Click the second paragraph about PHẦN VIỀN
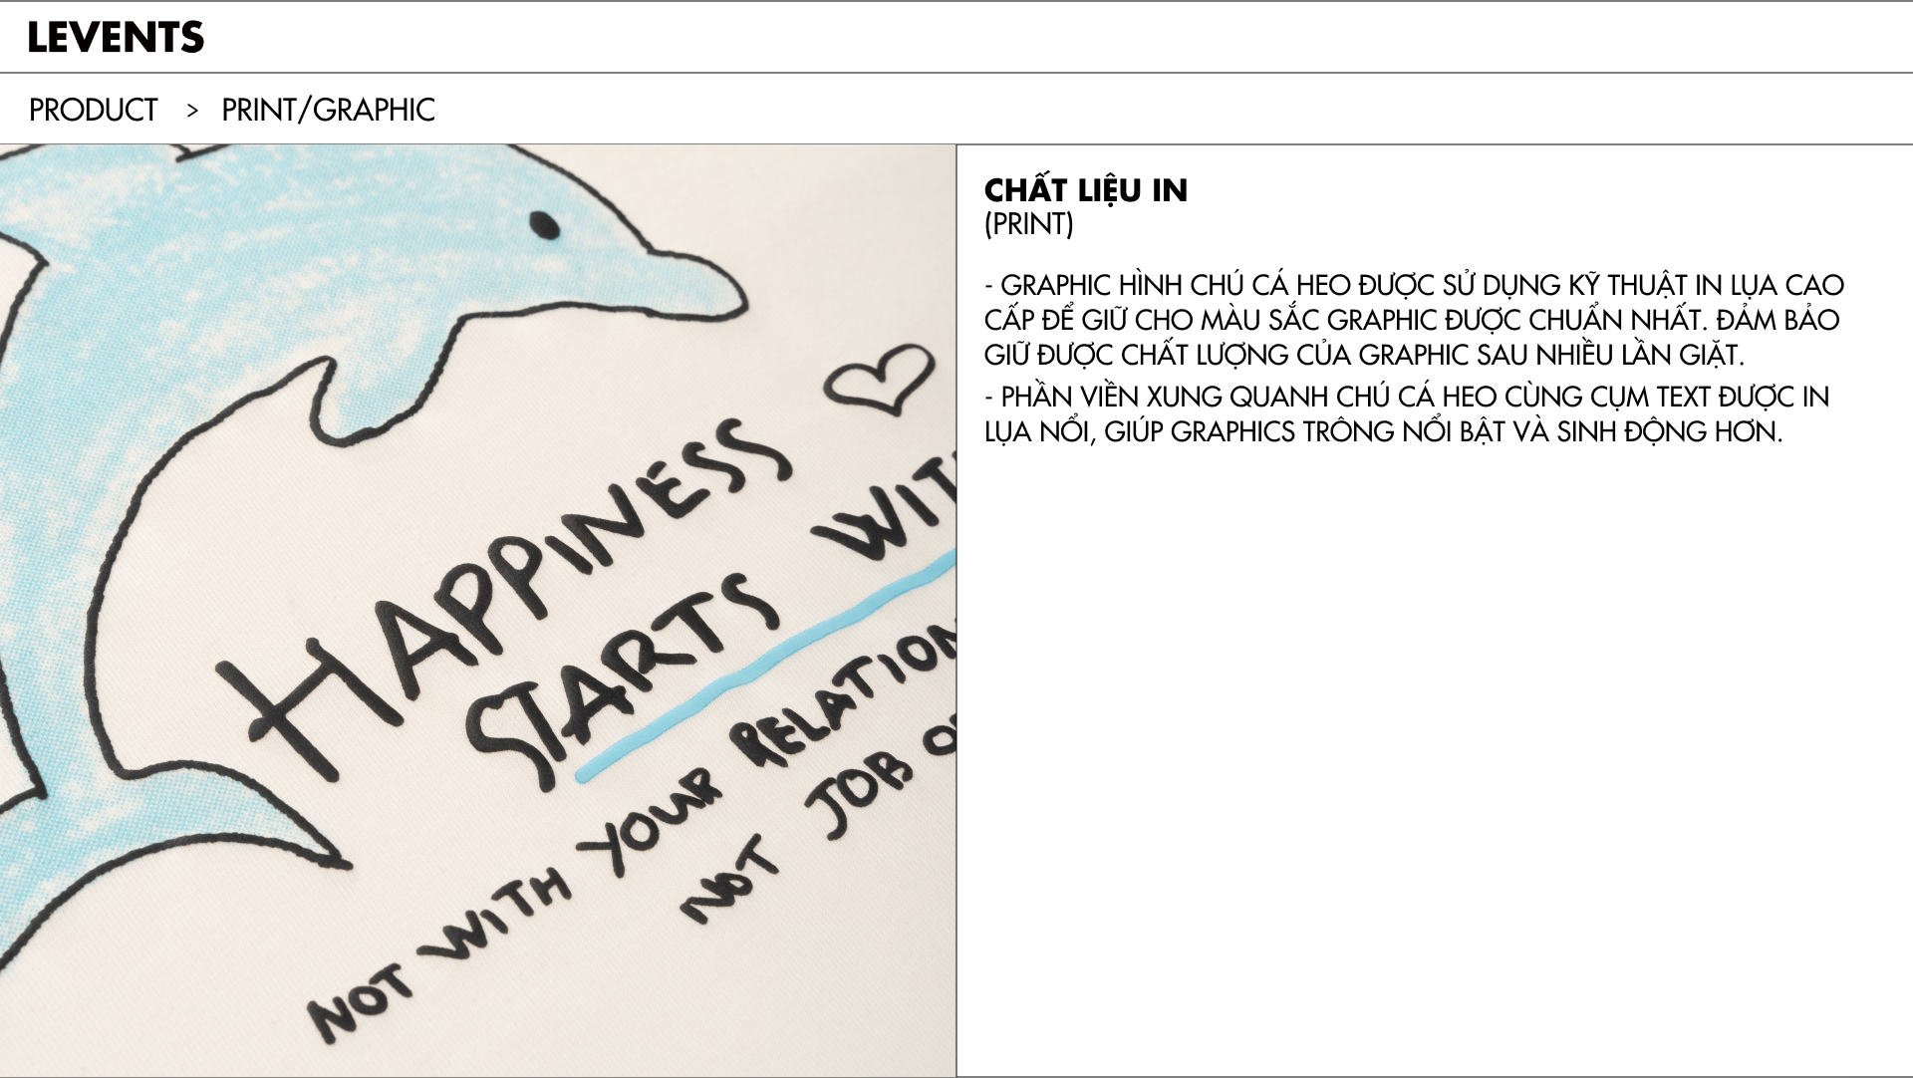Screen dimensions: 1913x1078 click(x=1406, y=413)
